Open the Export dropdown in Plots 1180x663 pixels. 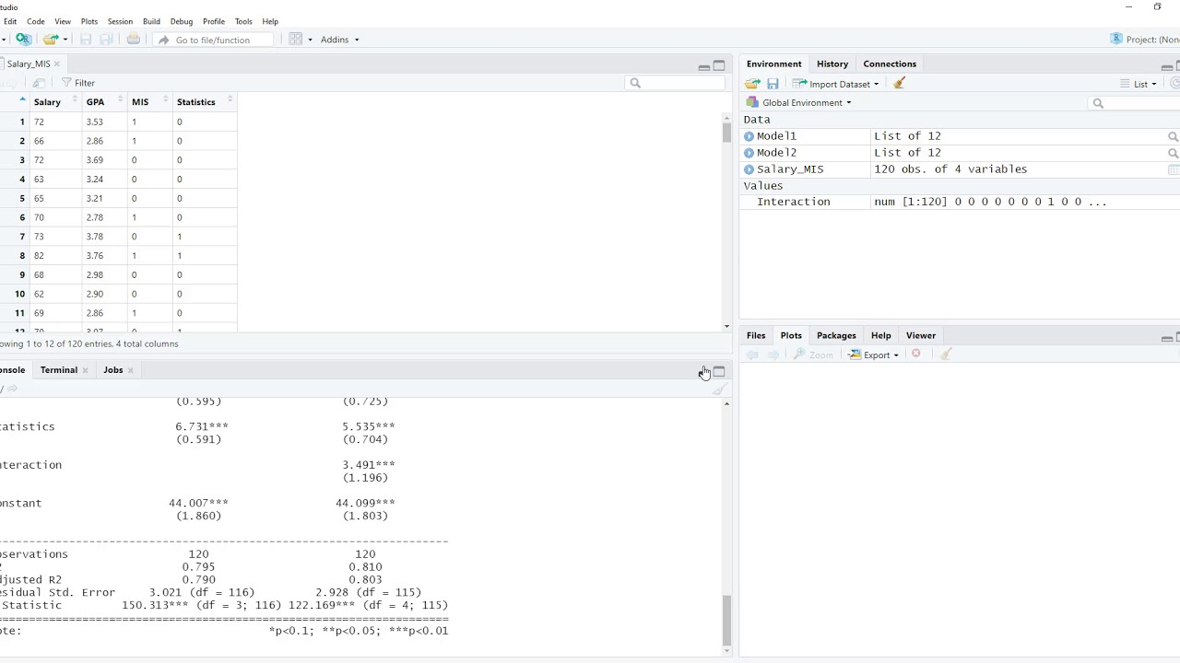click(873, 355)
